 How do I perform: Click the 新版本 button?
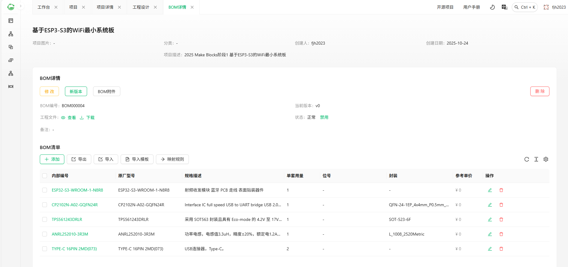pos(76,91)
